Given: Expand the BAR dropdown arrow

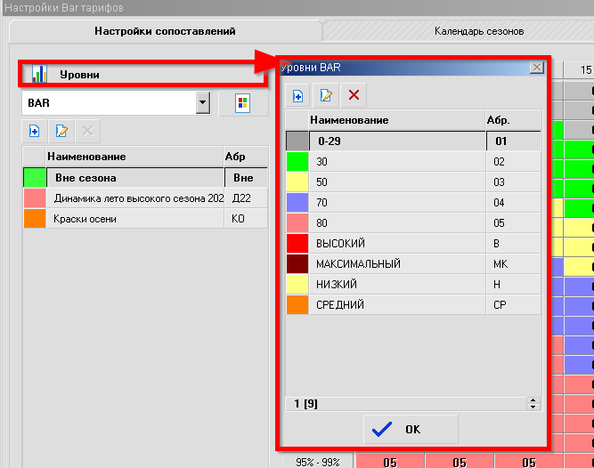Looking at the screenshot, I should (x=203, y=103).
